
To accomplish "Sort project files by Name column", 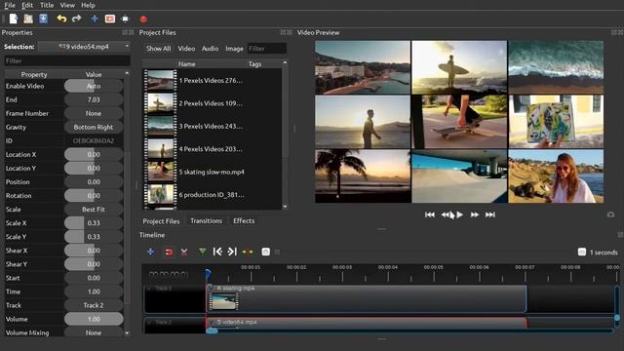I will click(x=186, y=63).
